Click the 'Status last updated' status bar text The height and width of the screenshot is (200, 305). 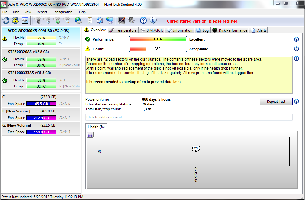[x=42, y=197]
